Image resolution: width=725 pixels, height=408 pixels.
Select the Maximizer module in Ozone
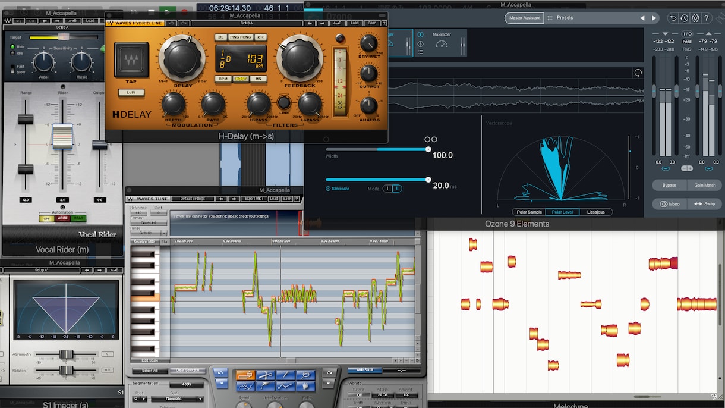point(441,42)
